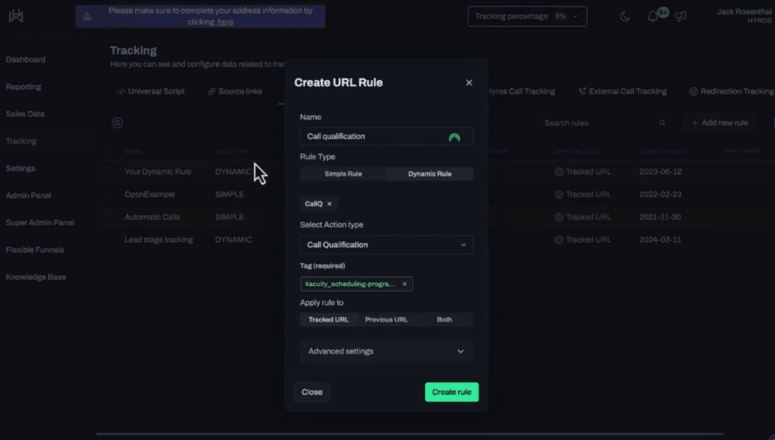This screenshot has height=440, width=775.
Task: Click the 'Your Dynamic Rule' row name
Action: [x=157, y=172]
